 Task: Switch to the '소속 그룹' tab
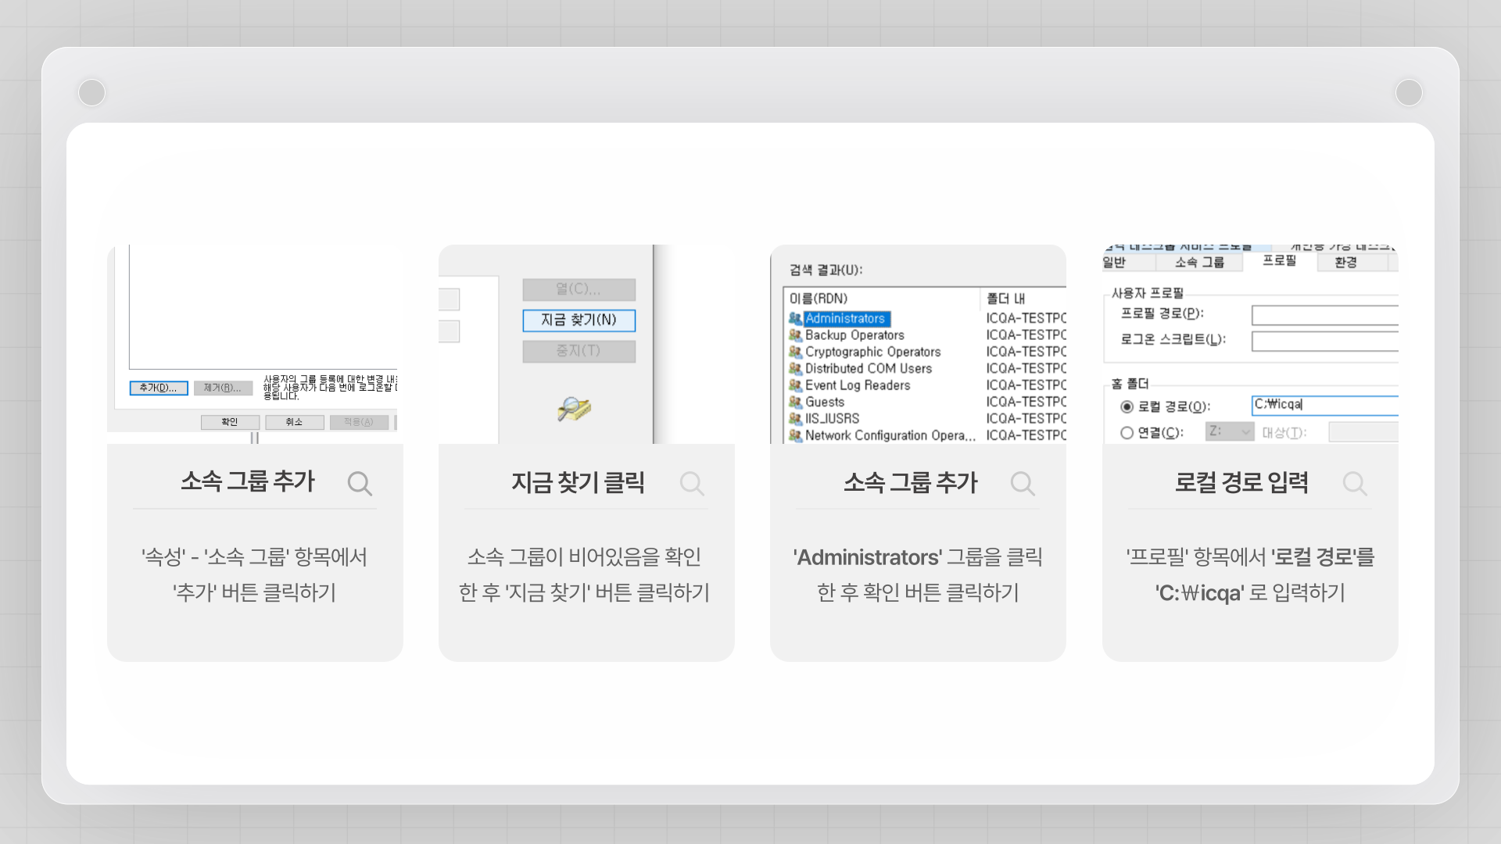1199,263
